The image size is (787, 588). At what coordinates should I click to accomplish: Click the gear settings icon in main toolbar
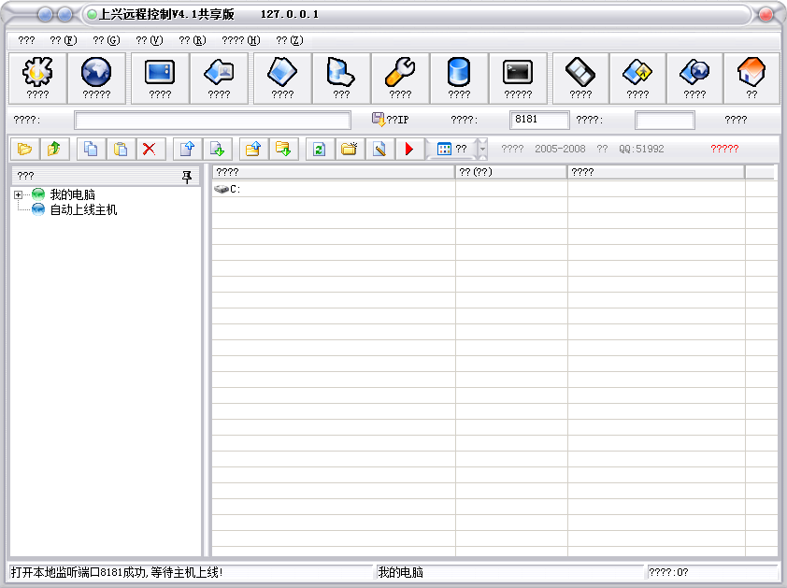[37, 77]
